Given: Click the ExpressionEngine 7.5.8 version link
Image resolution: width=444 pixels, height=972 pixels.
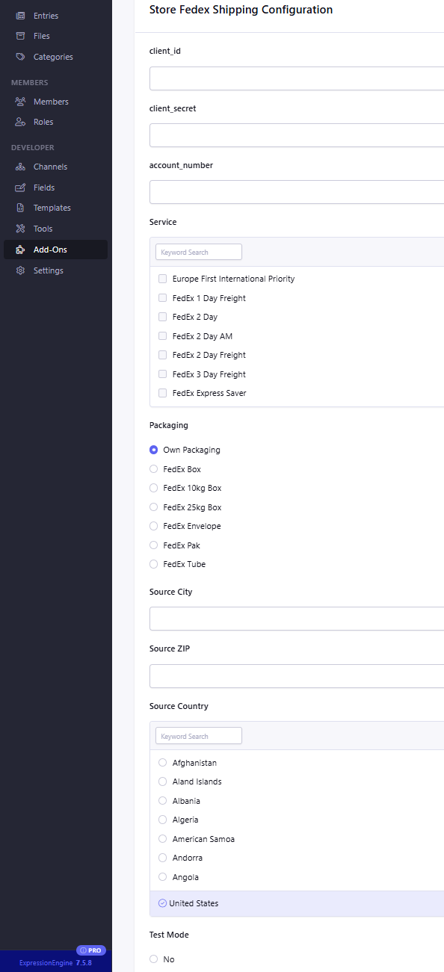Looking at the screenshot, I should click(x=55, y=963).
